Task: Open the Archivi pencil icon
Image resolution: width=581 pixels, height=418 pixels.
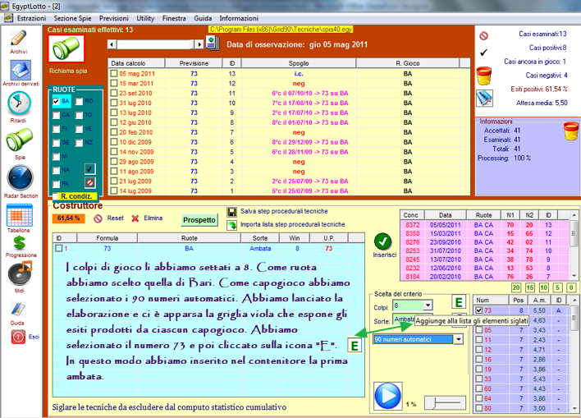Action: pyautogui.click(x=19, y=39)
